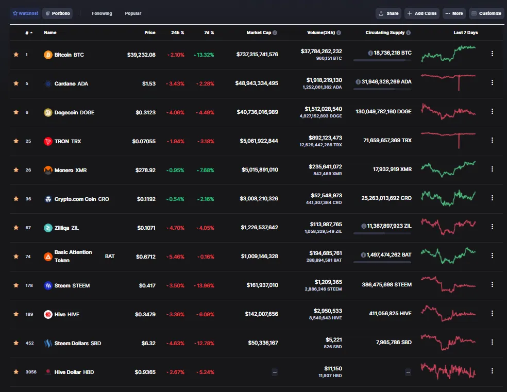Toggle the Crypto.com Coin star
The image size is (507, 392).
pos(16,199)
